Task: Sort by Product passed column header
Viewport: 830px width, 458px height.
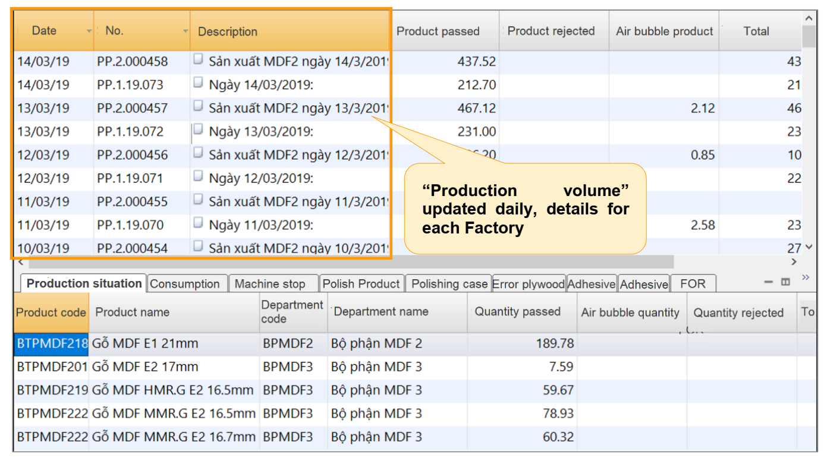Action: pos(438,31)
